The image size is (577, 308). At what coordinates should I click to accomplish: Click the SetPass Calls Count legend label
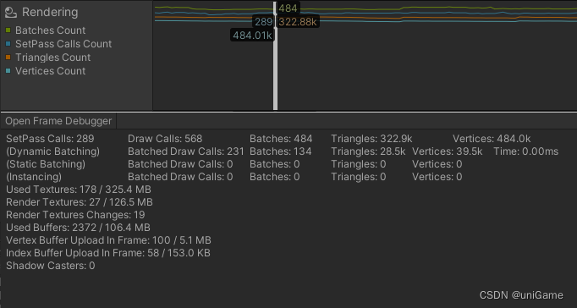63,44
